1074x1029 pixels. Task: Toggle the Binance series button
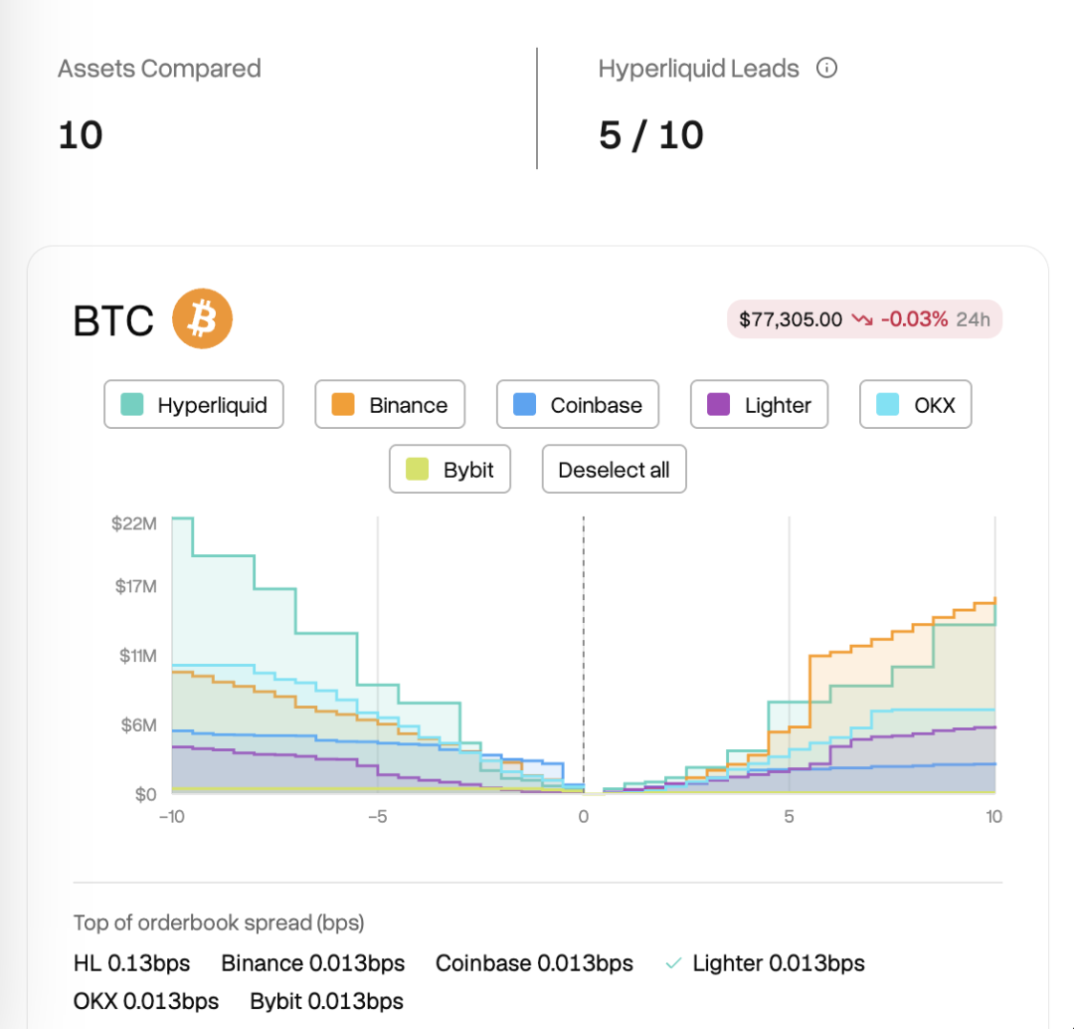coord(390,404)
